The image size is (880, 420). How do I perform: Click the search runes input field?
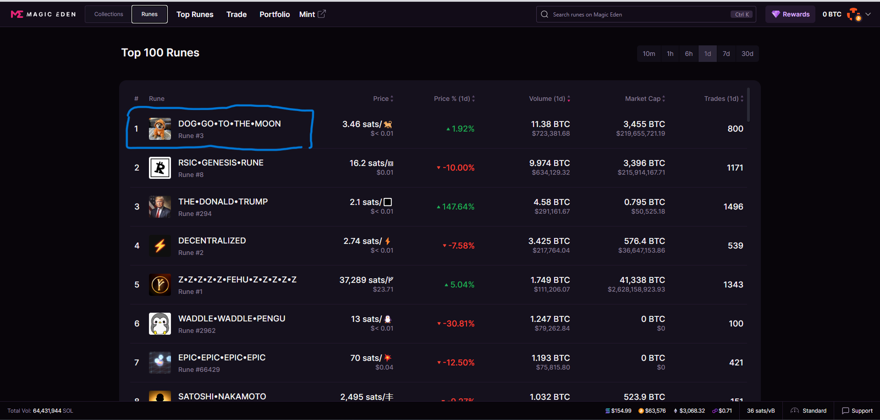coord(646,14)
